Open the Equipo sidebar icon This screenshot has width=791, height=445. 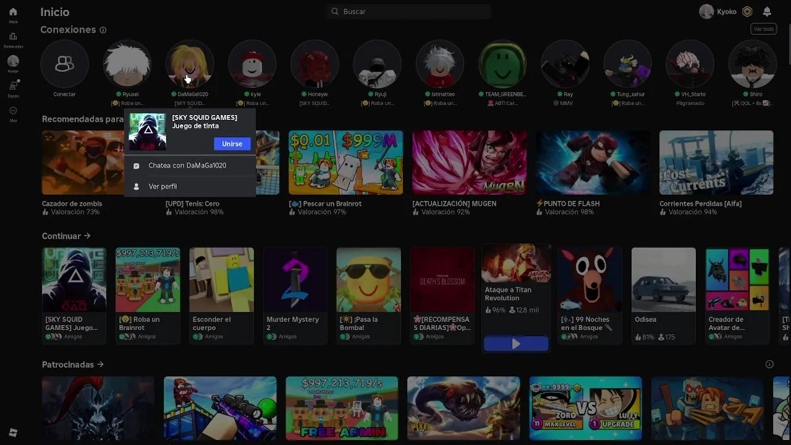(13, 86)
